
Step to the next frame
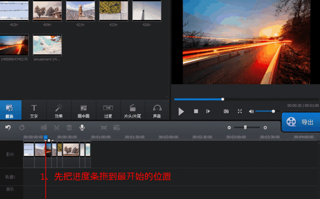(208, 111)
